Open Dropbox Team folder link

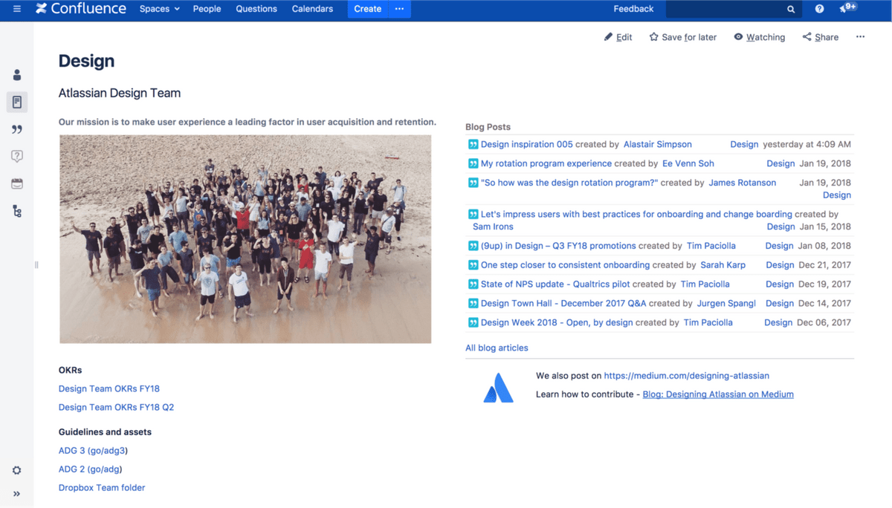(x=102, y=488)
